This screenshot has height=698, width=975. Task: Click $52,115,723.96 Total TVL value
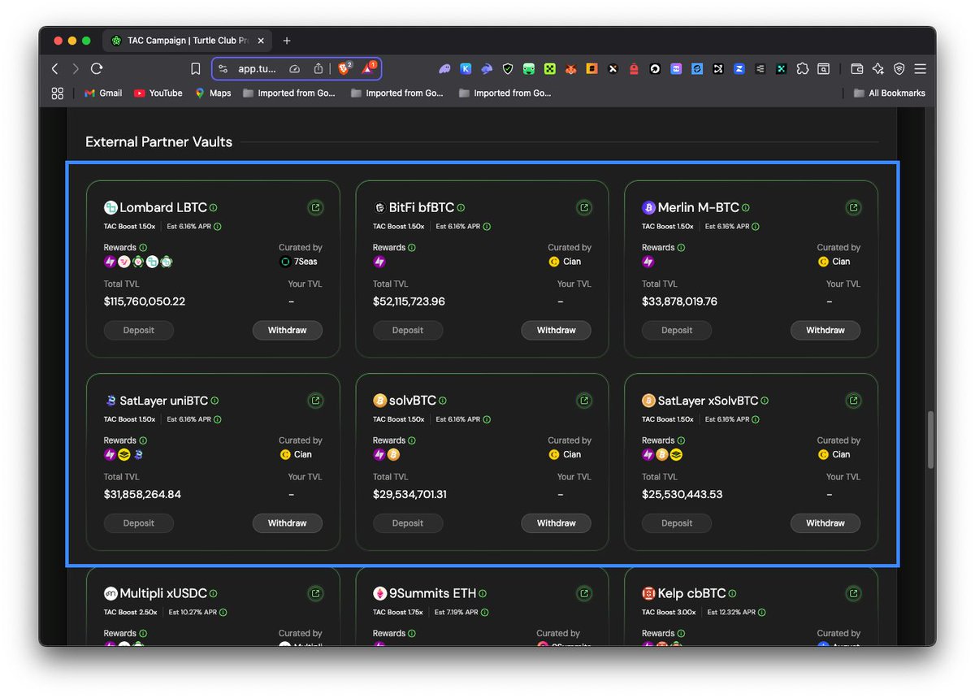click(409, 301)
